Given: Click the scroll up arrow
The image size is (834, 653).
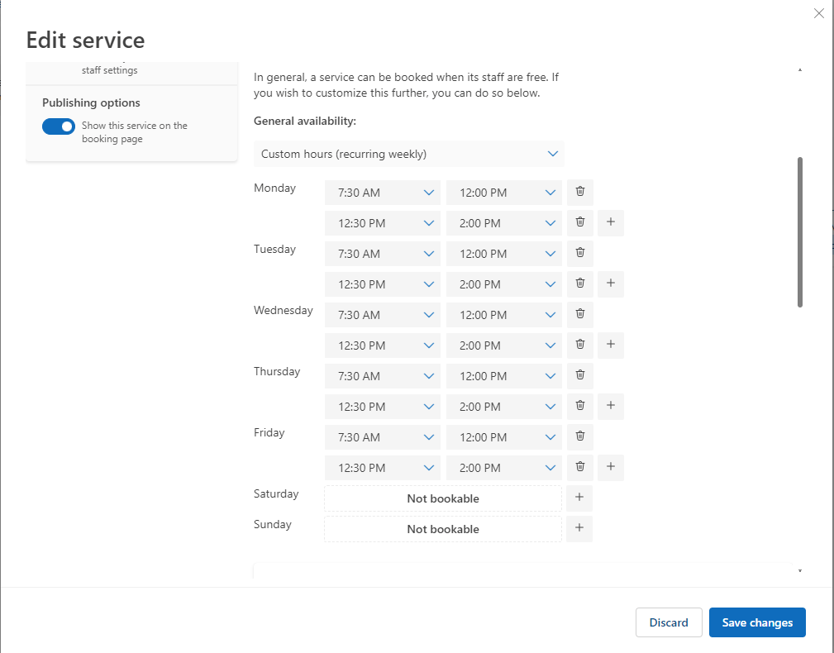Looking at the screenshot, I should [799, 69].
